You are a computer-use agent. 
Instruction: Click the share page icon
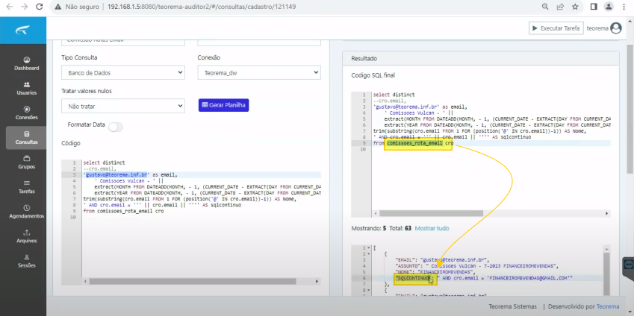(x=560, y=7)
